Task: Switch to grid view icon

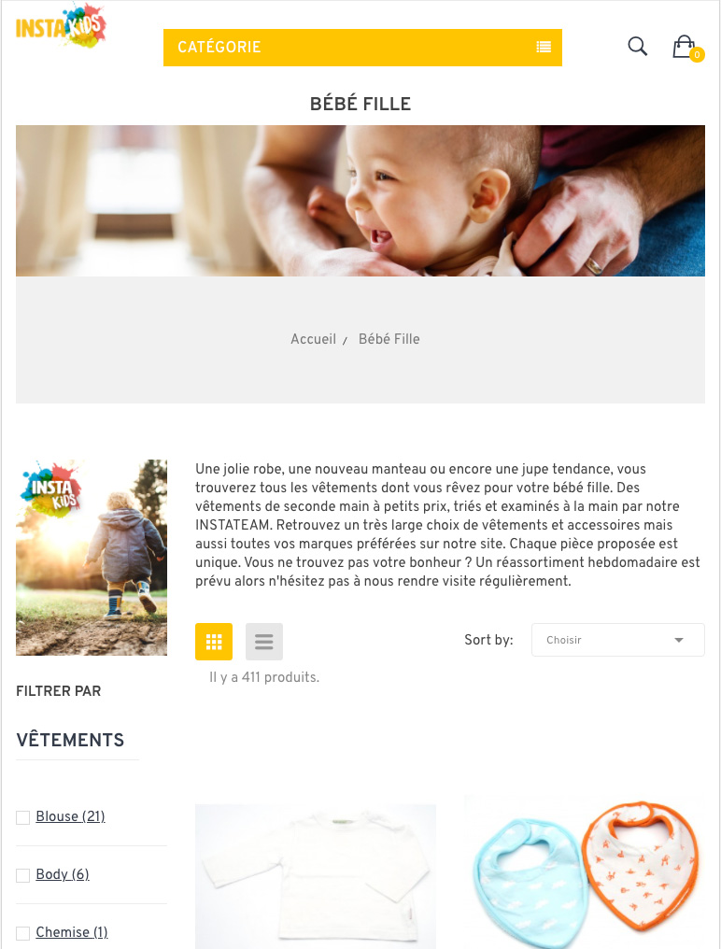Action: 214,642
